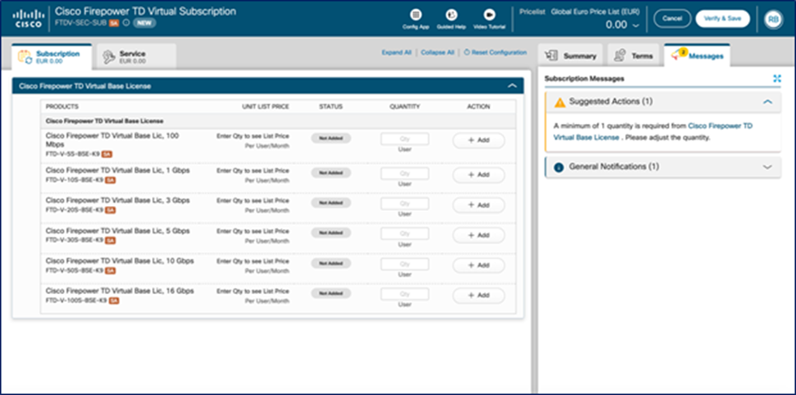Click Not Added status of 16 Gbps license
This screenshot has height=395, width=796.
click(331, 293)
